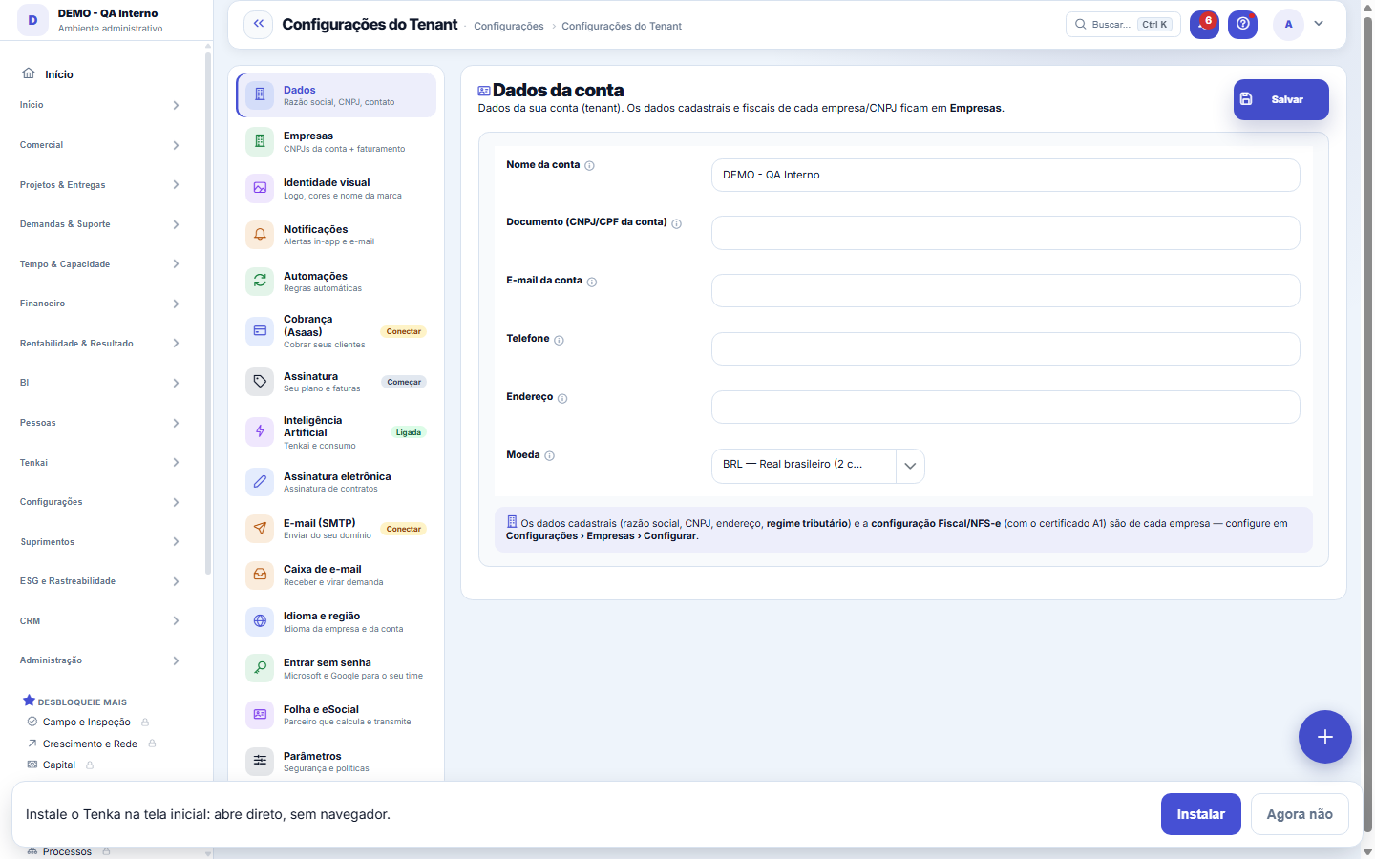Open user menu chevron beside avatar

pyautogui.click(x=1319, y=24)
